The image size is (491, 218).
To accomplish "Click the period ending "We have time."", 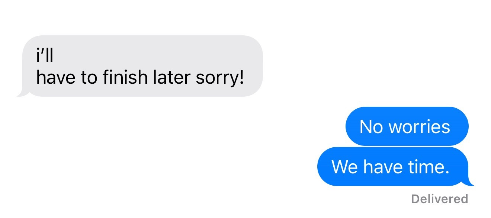I will pyautogui.click(x=447, y=172).
